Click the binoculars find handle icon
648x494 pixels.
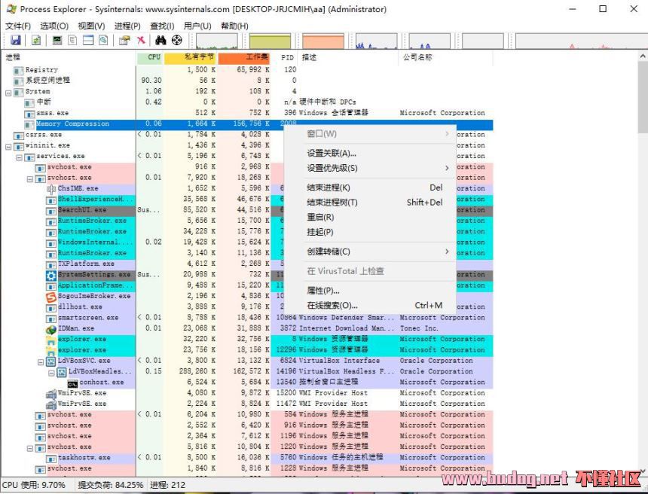[x=160, y=40]
